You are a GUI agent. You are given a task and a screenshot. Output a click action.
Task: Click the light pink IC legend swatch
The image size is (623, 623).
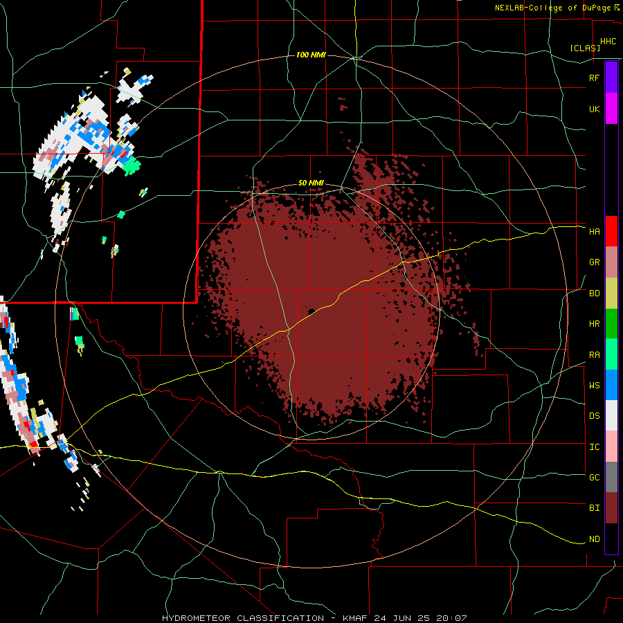point(611,446)
